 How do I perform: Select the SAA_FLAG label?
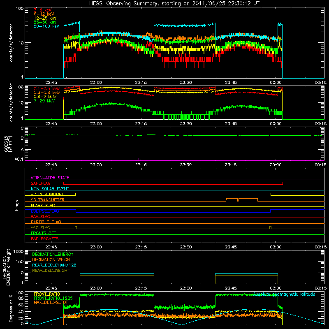(40, 216)
